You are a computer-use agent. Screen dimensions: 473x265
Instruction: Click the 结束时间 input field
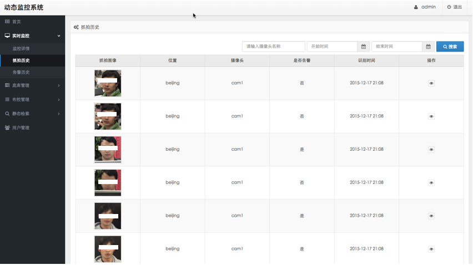(x=396, y=47)
